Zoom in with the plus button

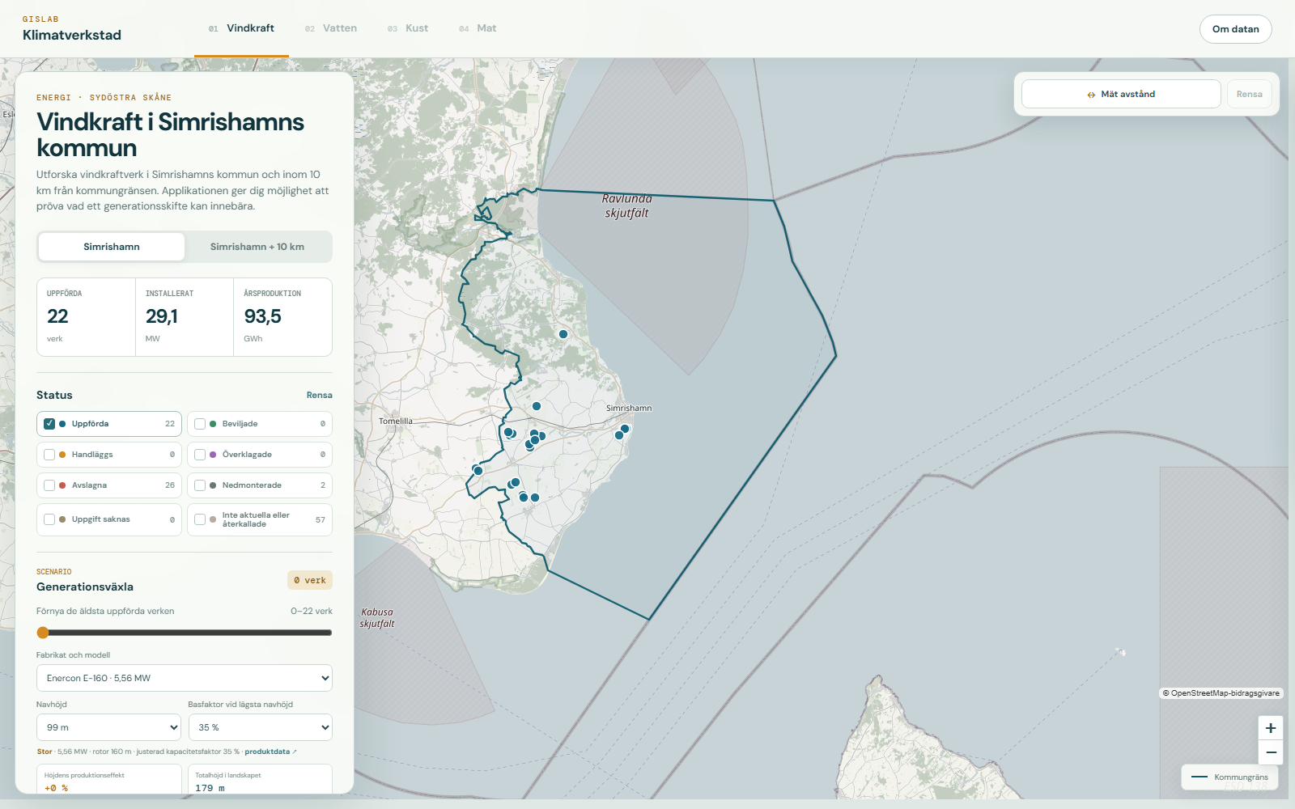1270,728
